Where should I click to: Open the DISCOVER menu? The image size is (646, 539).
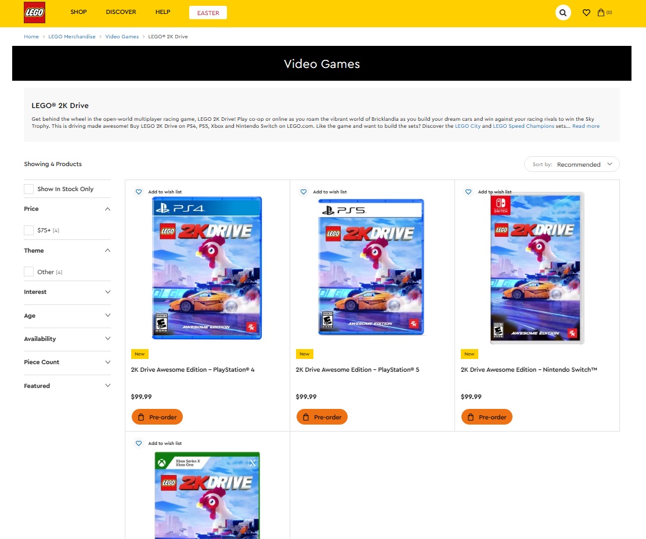tap(121, 12)
